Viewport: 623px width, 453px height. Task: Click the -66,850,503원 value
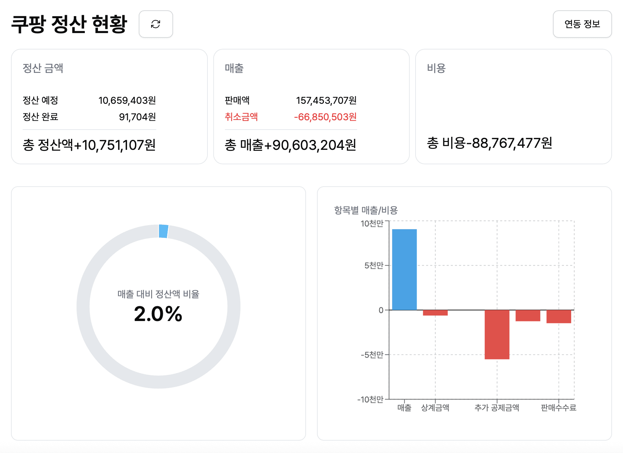[x=325, y=117]
